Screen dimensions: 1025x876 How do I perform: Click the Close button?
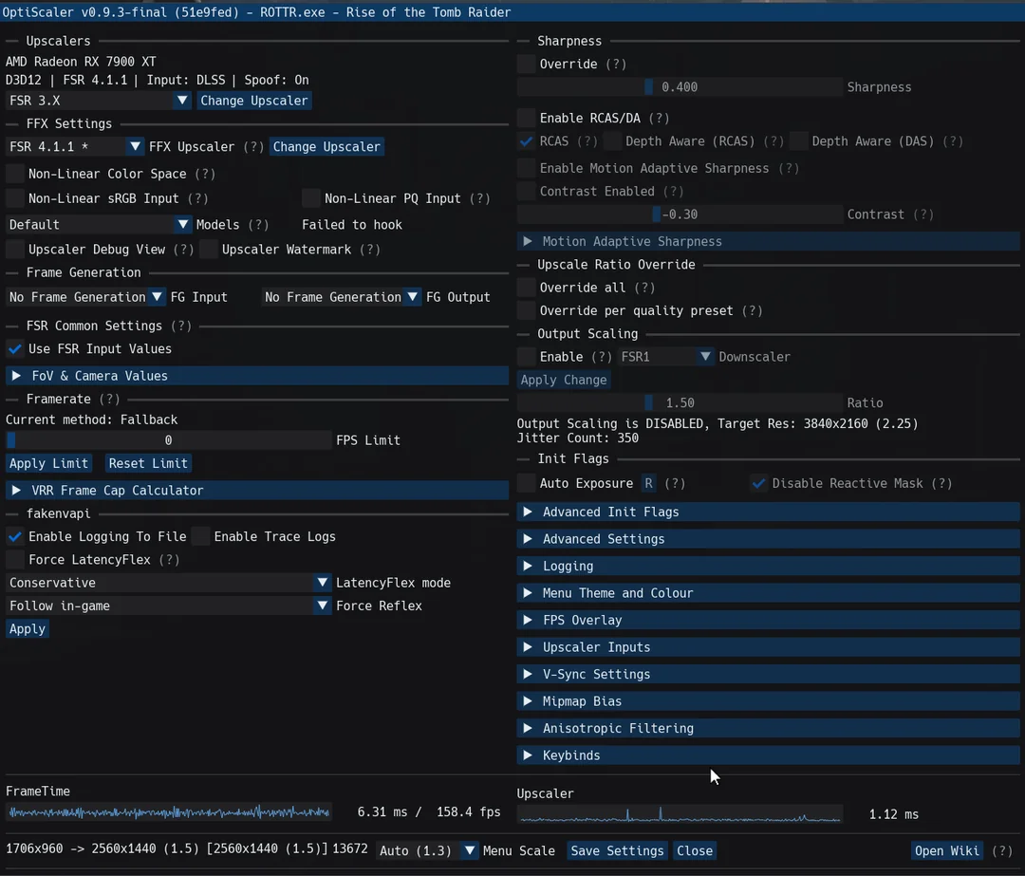694,850
